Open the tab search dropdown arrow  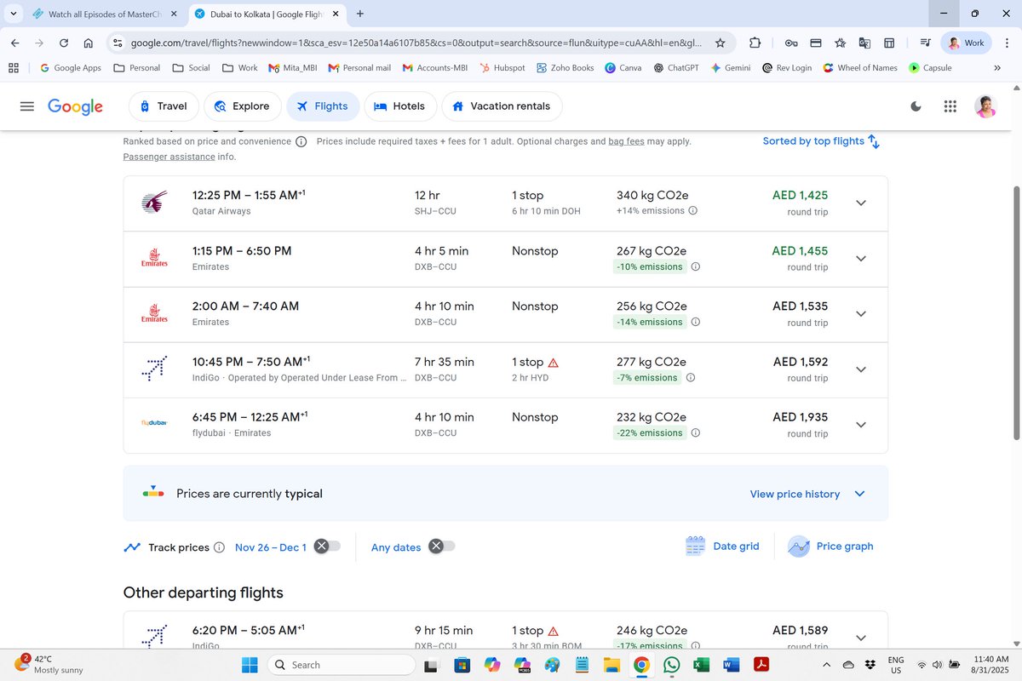click(14, 14)
